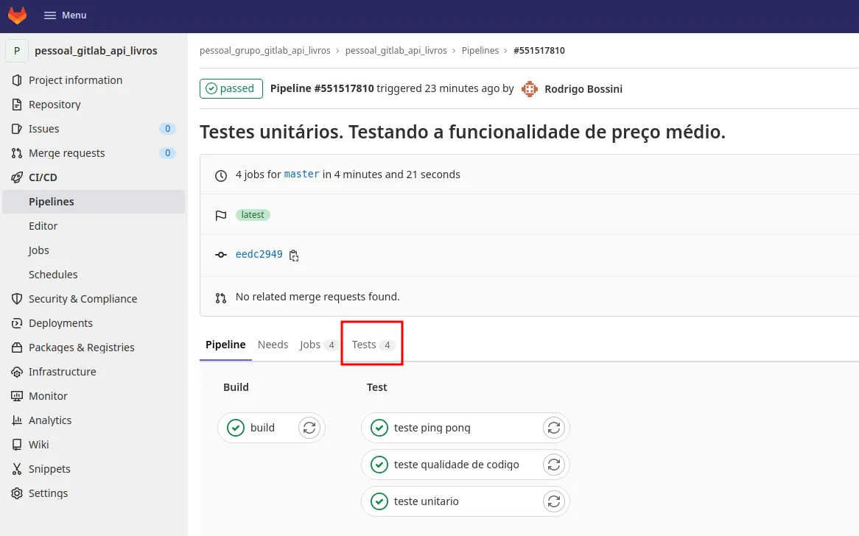Viewport: 859px width, 536px height.
Task: Switch to the Tests tab
Action: [x=373, y=345]
